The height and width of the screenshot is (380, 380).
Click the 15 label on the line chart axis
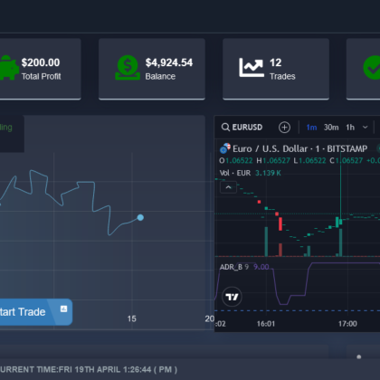(131, 318)
